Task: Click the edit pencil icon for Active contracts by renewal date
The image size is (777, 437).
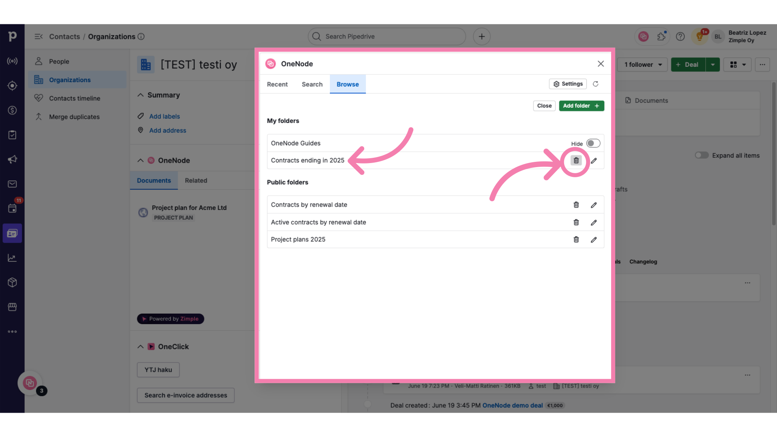Action: coord(594,222)
